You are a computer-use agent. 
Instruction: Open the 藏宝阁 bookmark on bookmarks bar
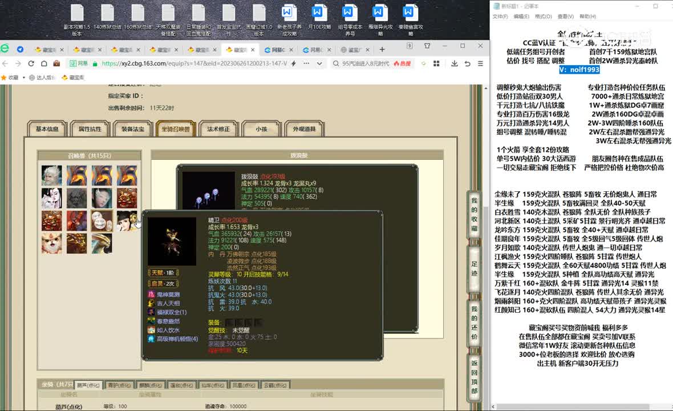tap(73, 78)
